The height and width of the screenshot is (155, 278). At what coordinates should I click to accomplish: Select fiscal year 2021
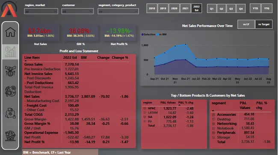coord(185,8)
